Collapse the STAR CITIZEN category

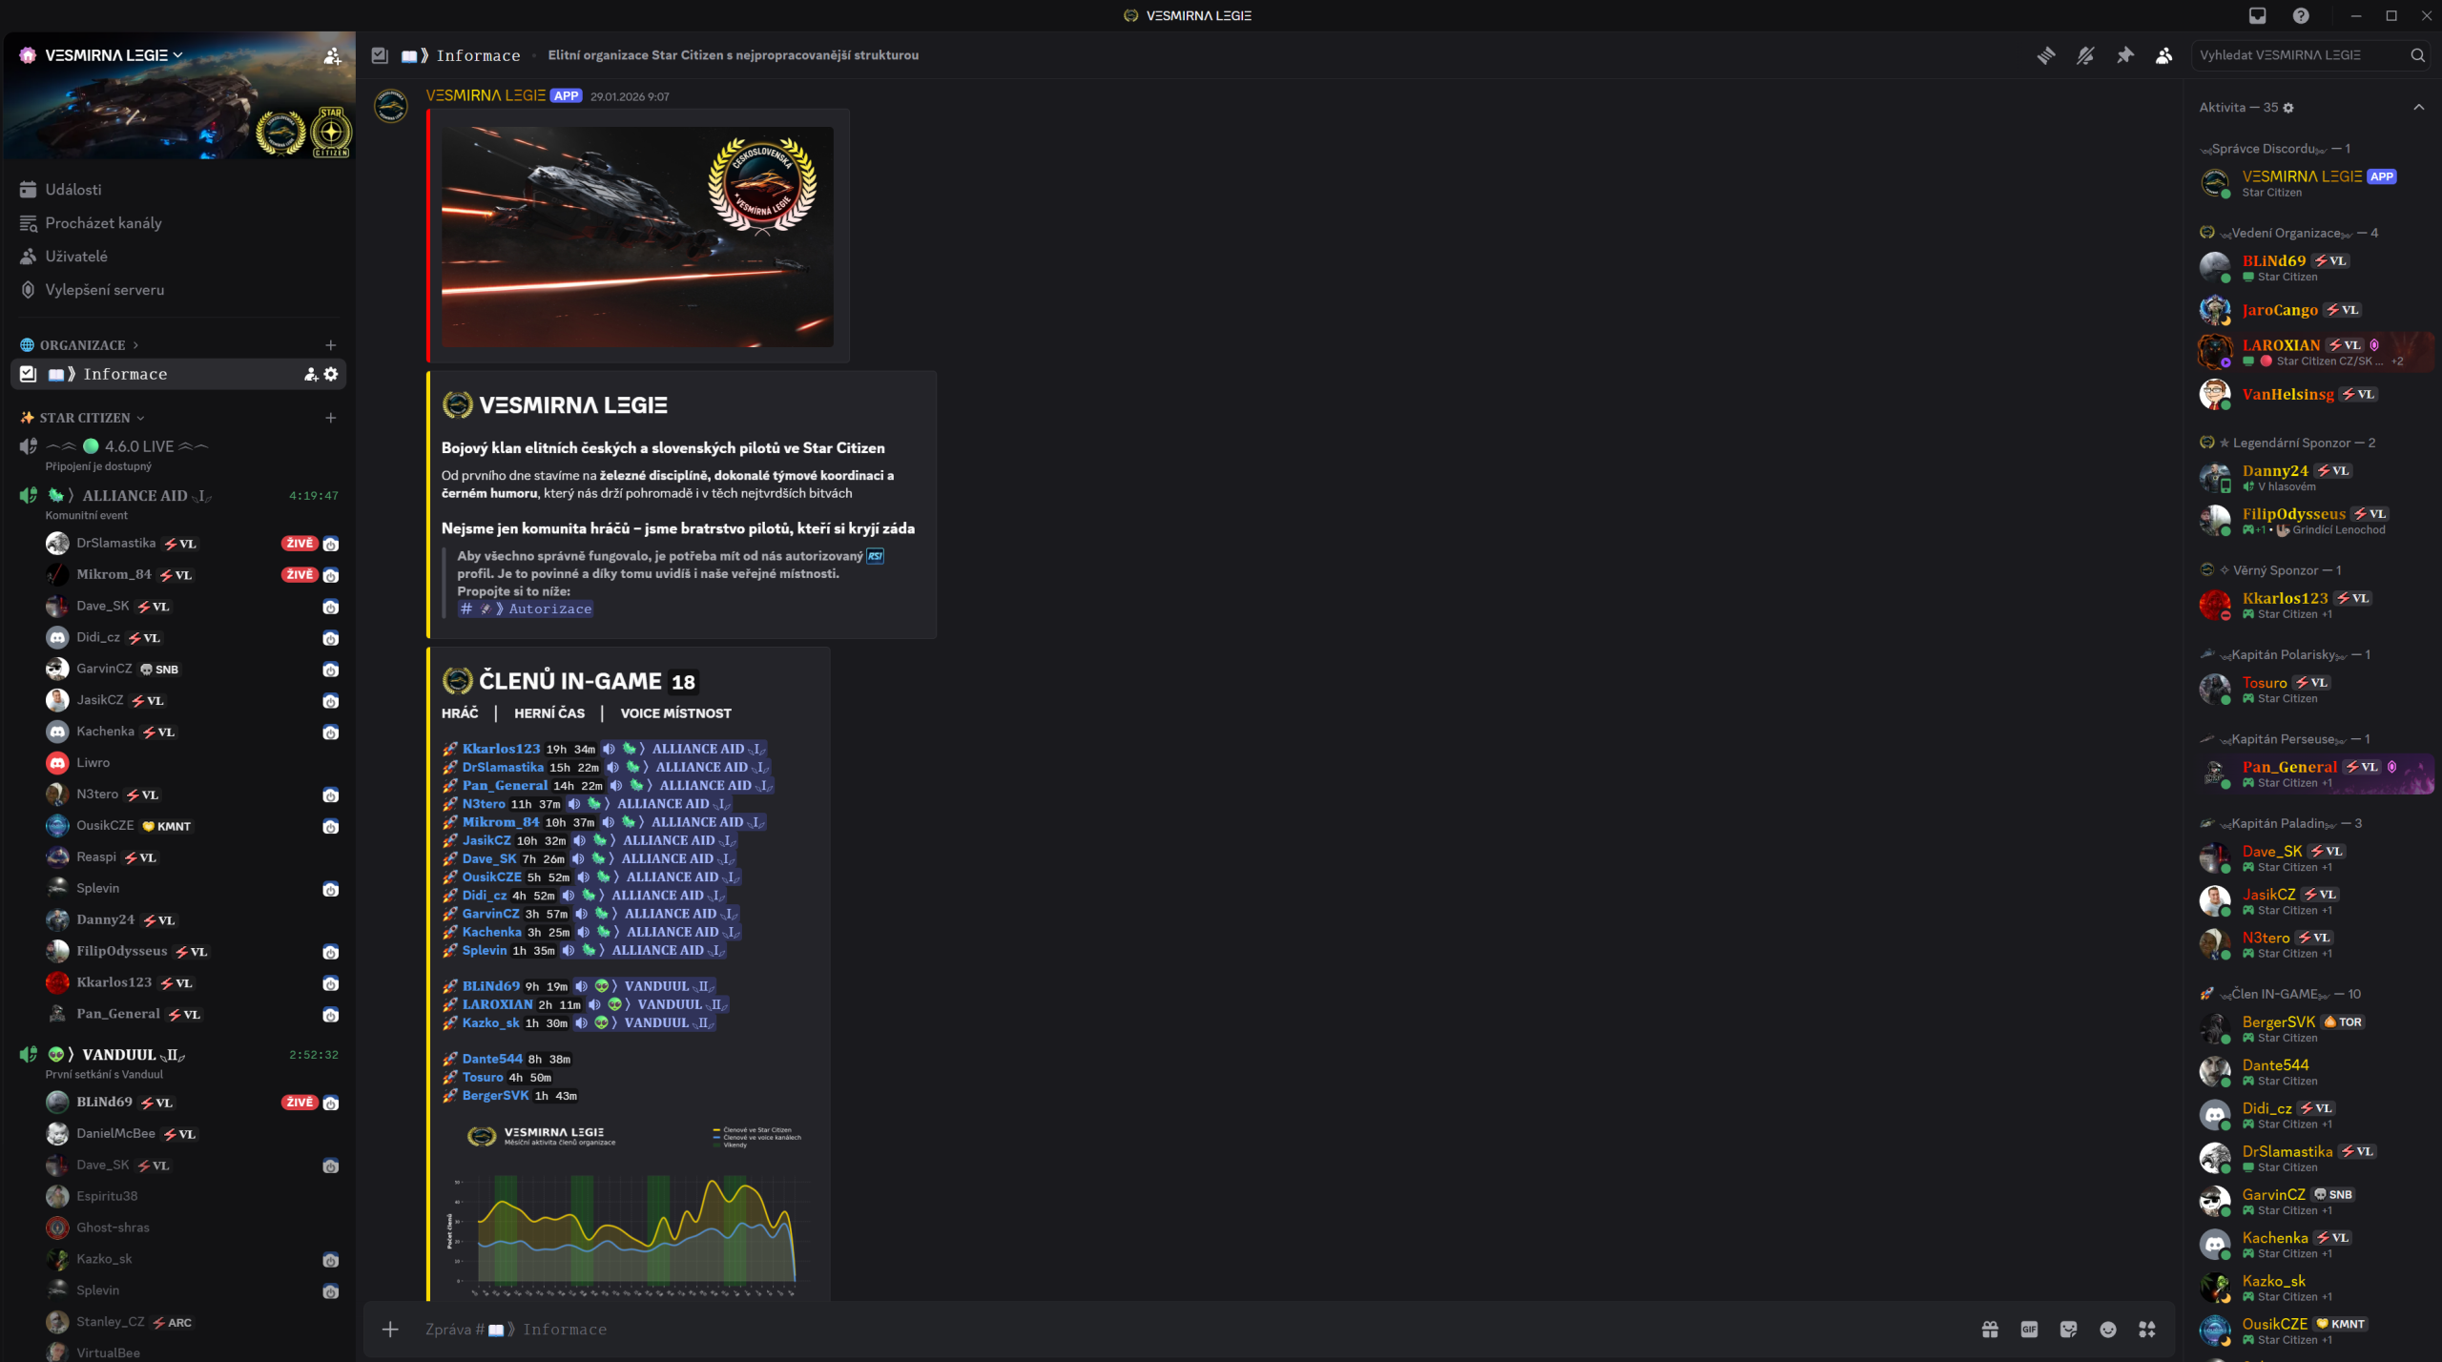click(84, 418)
